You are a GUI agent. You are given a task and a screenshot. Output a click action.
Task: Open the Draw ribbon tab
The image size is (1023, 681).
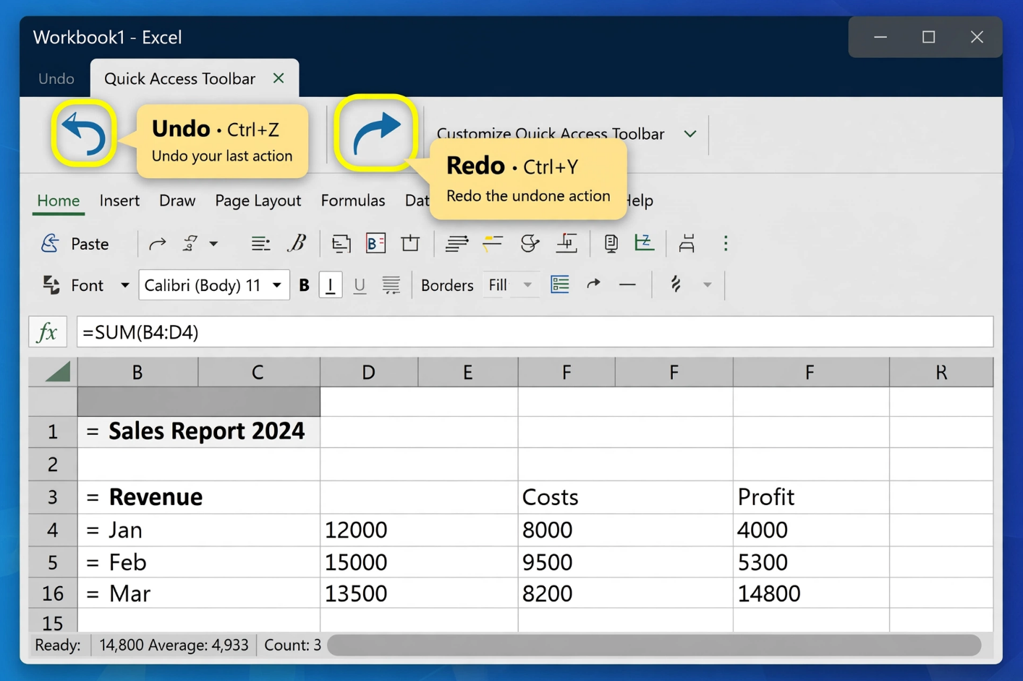[177, 200]
